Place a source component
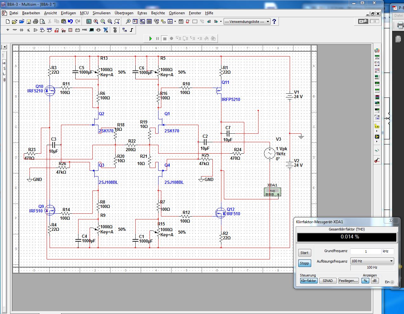 tap(8, 30)
